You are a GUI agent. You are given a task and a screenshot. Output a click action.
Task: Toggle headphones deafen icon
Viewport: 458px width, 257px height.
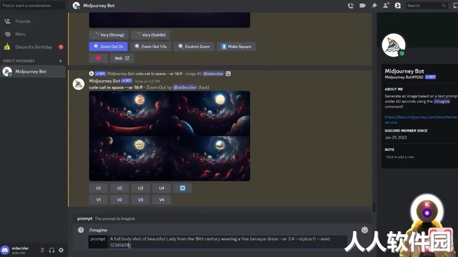tap(52, 250)
